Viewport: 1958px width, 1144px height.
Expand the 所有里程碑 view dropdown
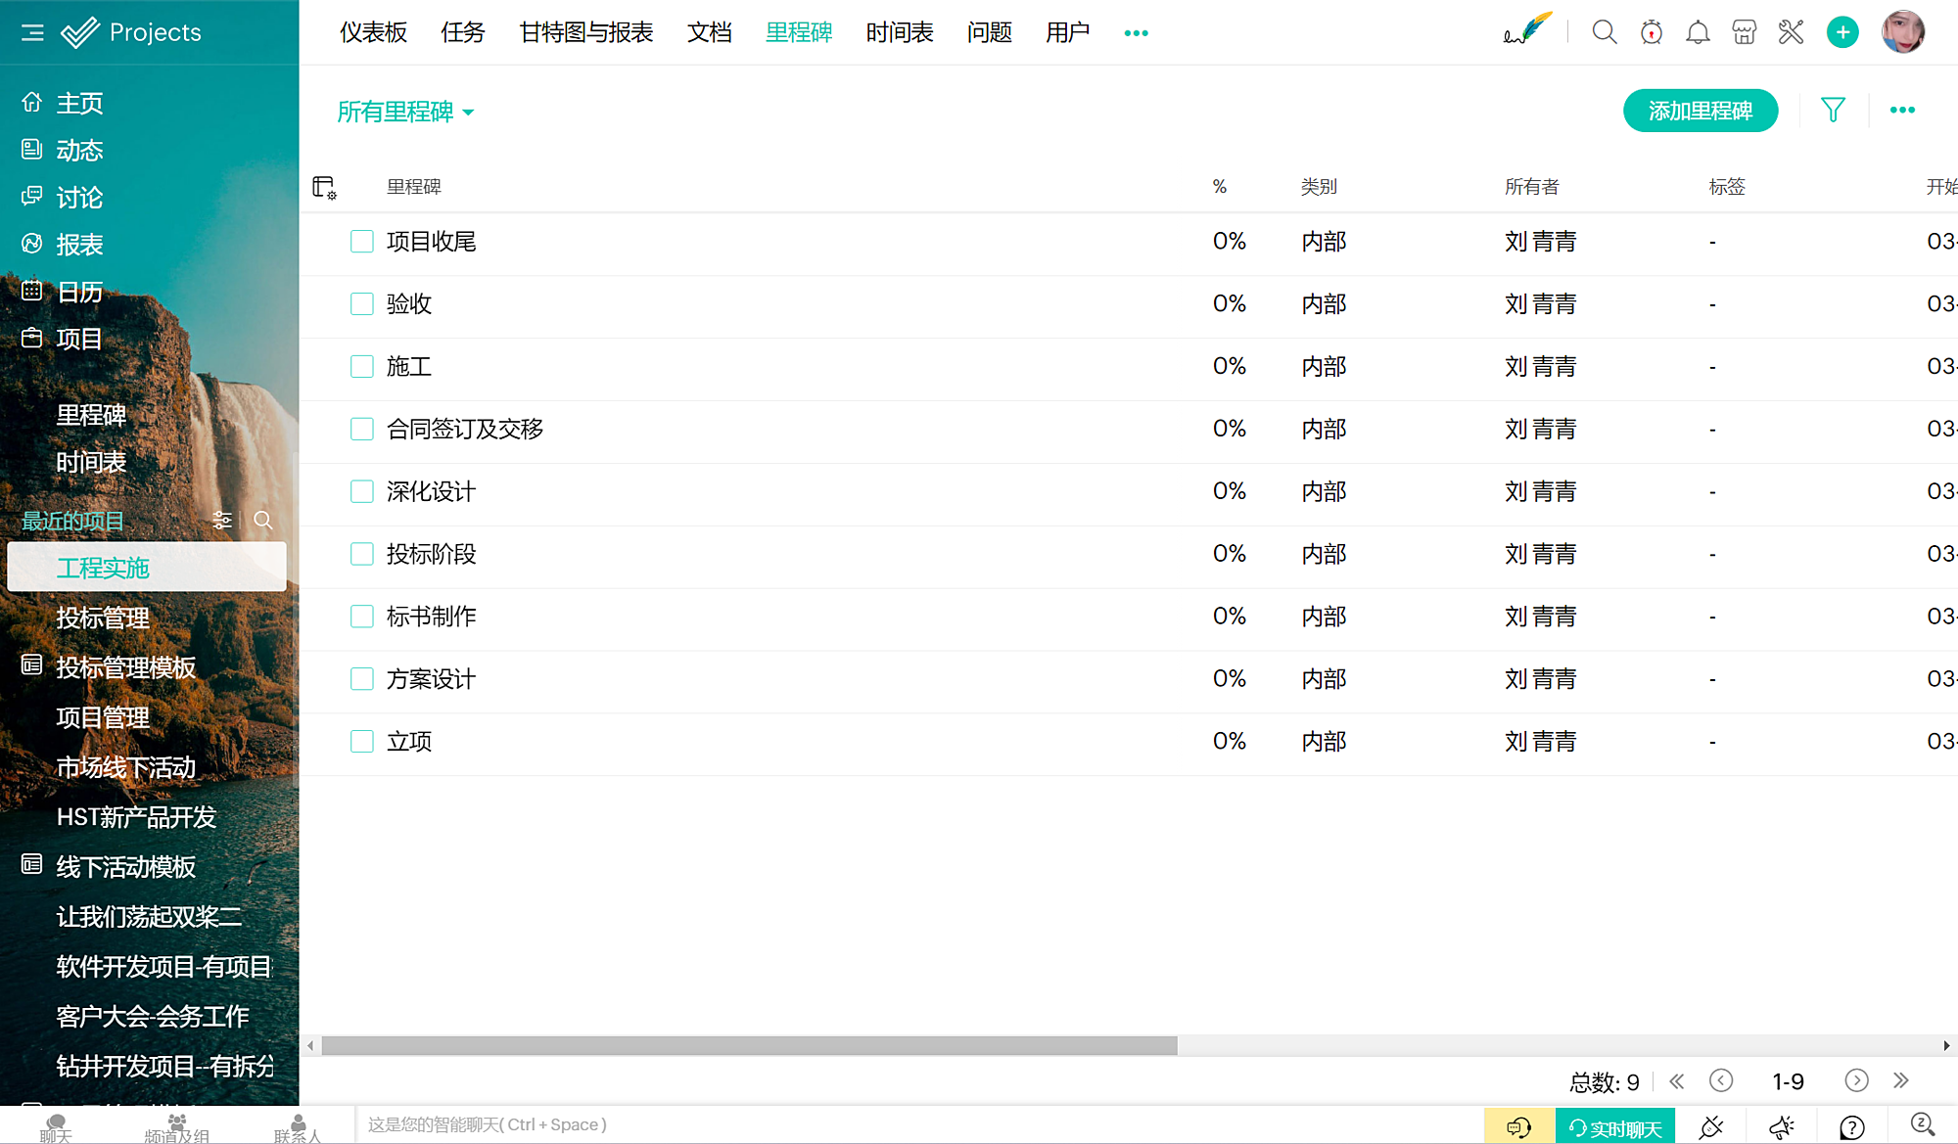[x=405, y=112]
